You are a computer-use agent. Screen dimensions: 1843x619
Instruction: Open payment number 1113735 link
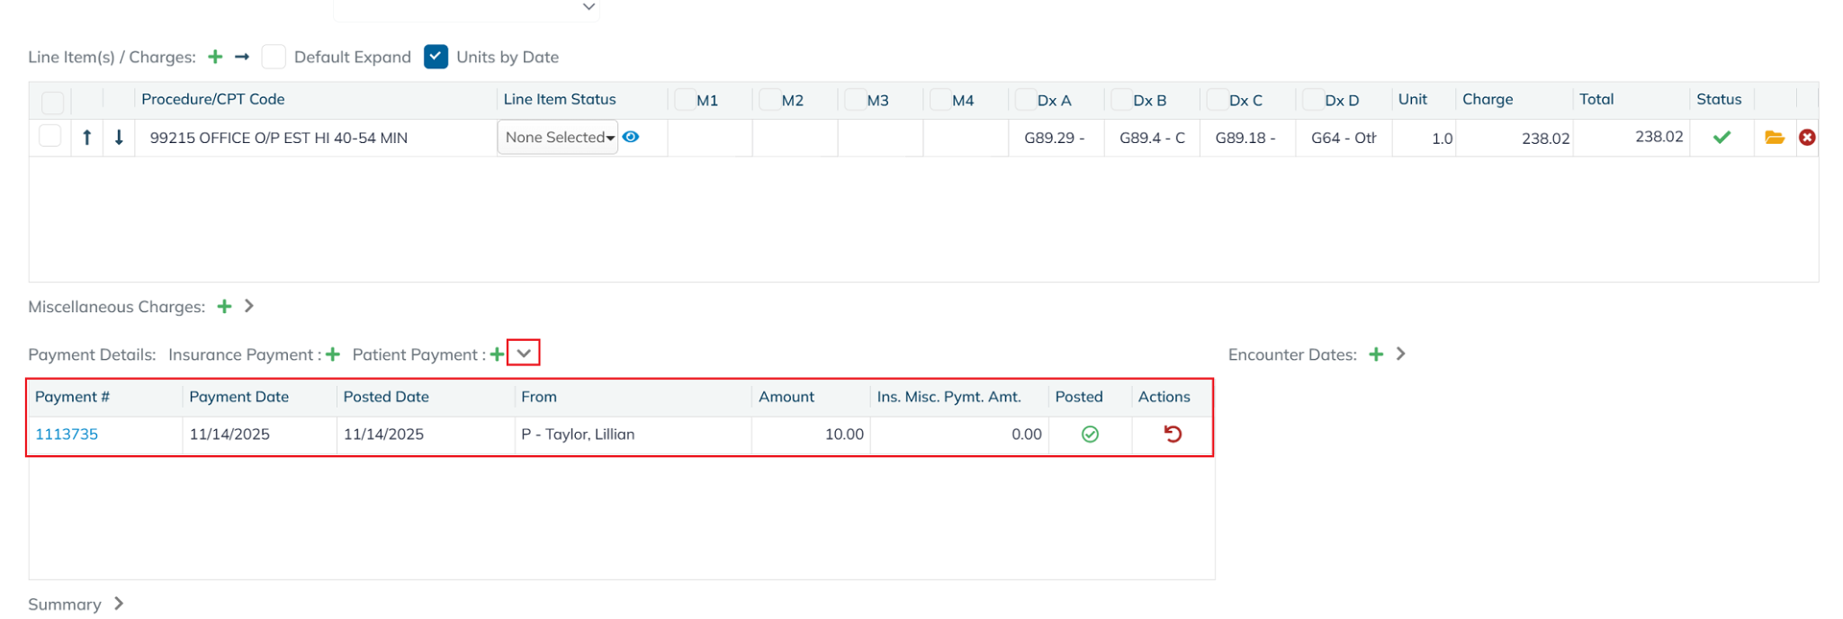click(67, 435)
